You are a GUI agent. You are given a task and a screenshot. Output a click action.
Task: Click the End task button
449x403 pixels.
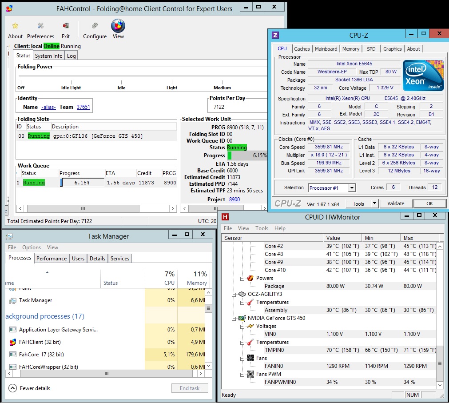pos(190,388)
